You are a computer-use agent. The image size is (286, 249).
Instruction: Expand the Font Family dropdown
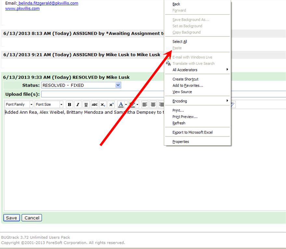coord(31,104)
